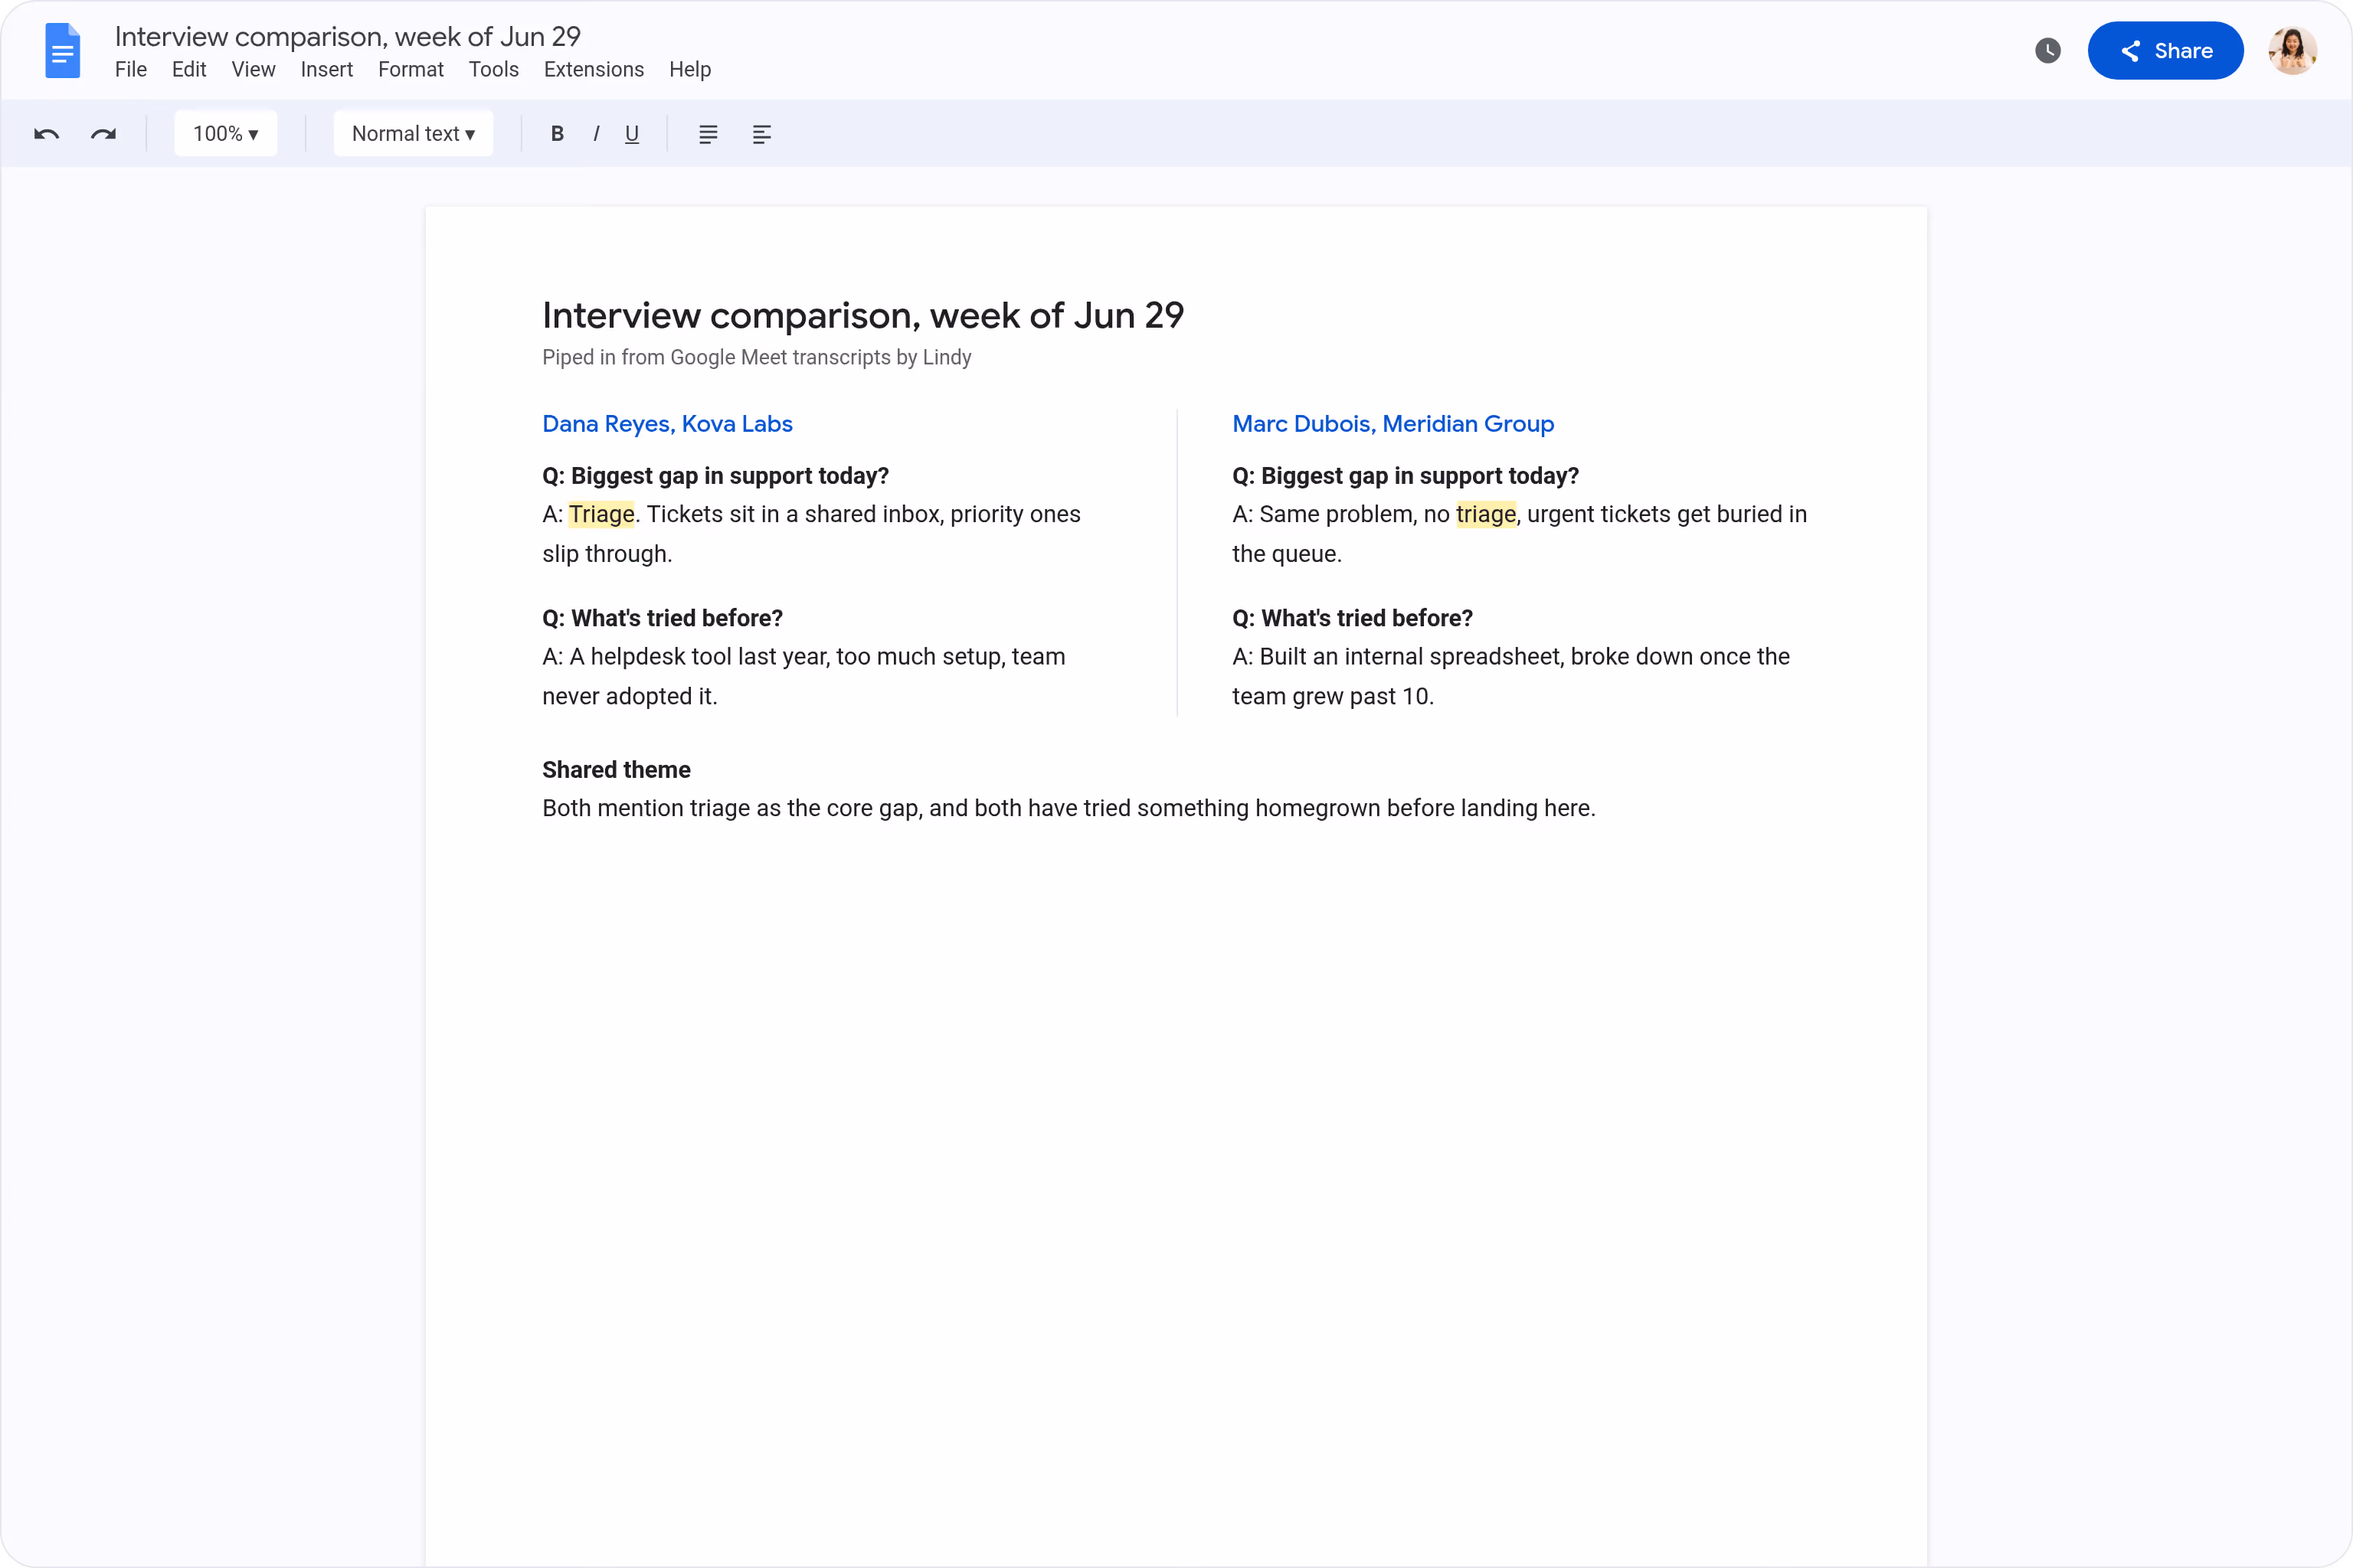Click the highlighted word Triage in Dana's answer
The height and width of the screenshot is (1568, 2353).
601,514
